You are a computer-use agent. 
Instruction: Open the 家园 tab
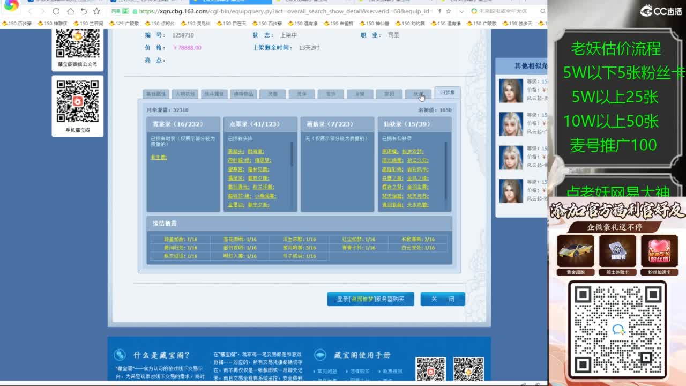coord(389,94)
